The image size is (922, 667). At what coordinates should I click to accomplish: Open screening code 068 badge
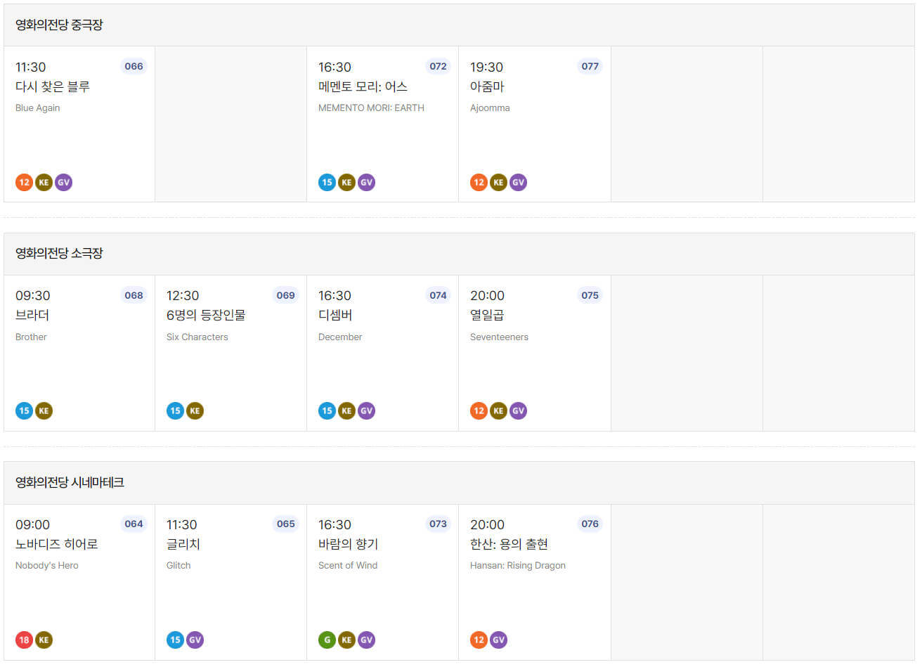pos(134,295)
